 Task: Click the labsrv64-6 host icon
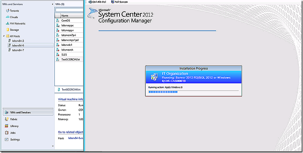(x=10, y=45)
